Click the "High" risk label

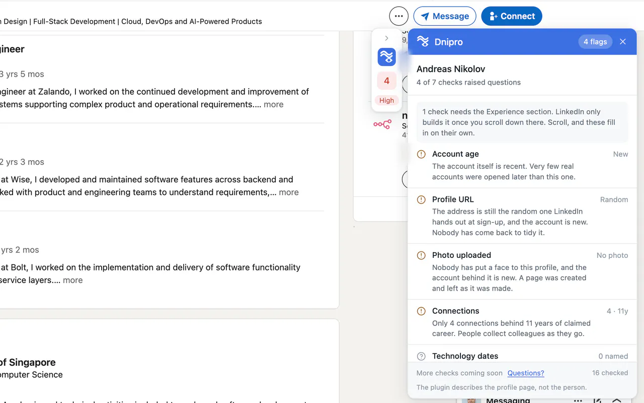pyautogui.click(x=386, y=100)
